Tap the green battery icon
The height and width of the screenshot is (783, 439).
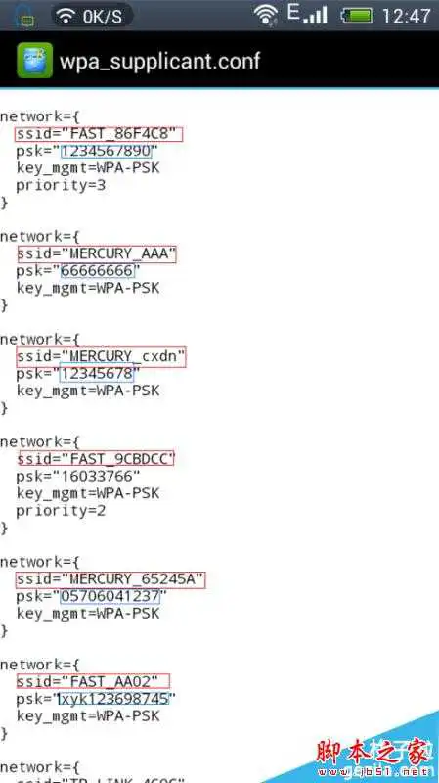[x=357, y=16]
